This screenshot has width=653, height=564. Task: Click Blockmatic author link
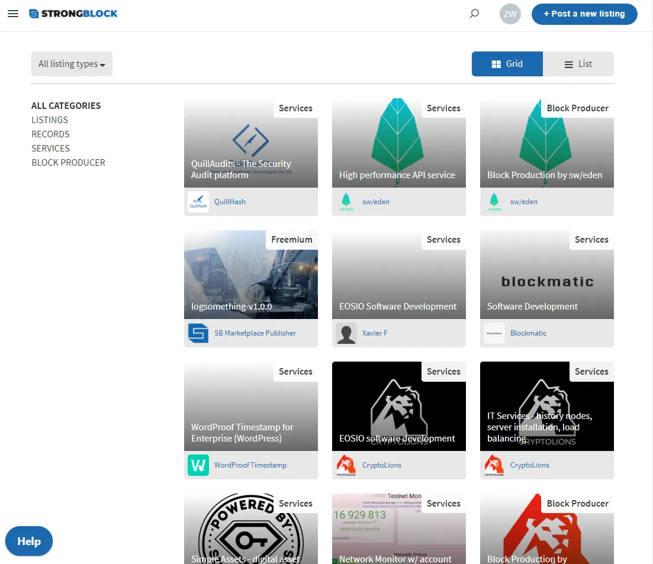click(528, 333)
